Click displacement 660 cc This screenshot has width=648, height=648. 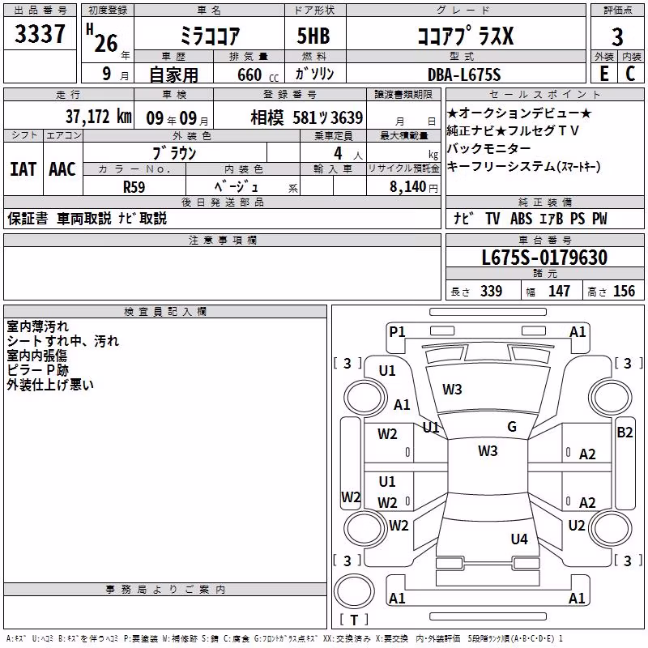[x=258, y=75]
